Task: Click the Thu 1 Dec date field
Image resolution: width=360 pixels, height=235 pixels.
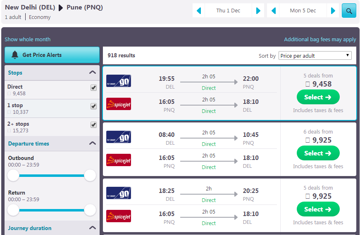Action: click(x=228, y=11)
